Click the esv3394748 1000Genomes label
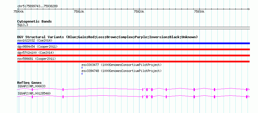 pyautogui.click(x=121, y=71)
